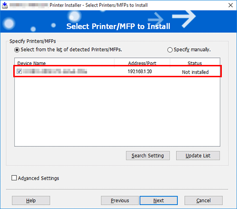Proceed with the Next button

coord(159,200)
